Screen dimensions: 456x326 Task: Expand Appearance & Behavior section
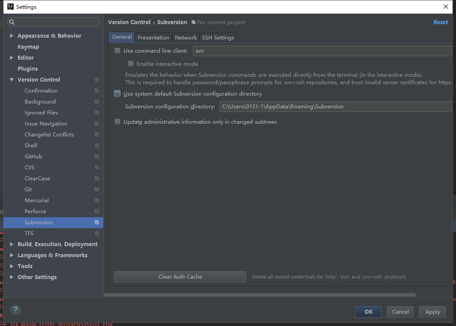pos(11,36)
